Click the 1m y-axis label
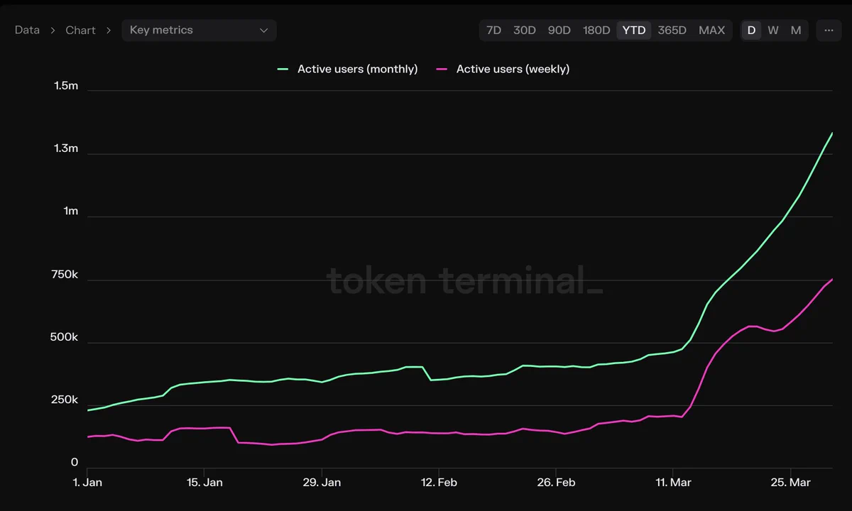 (x=71, y=211)
